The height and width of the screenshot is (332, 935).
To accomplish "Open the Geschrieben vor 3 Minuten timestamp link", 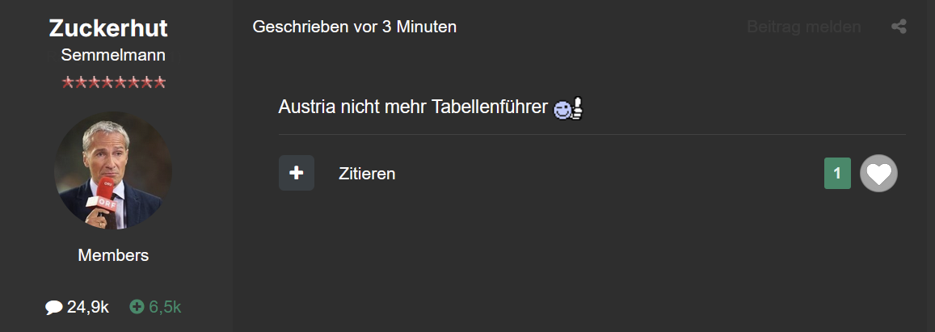I will (355, 27).
